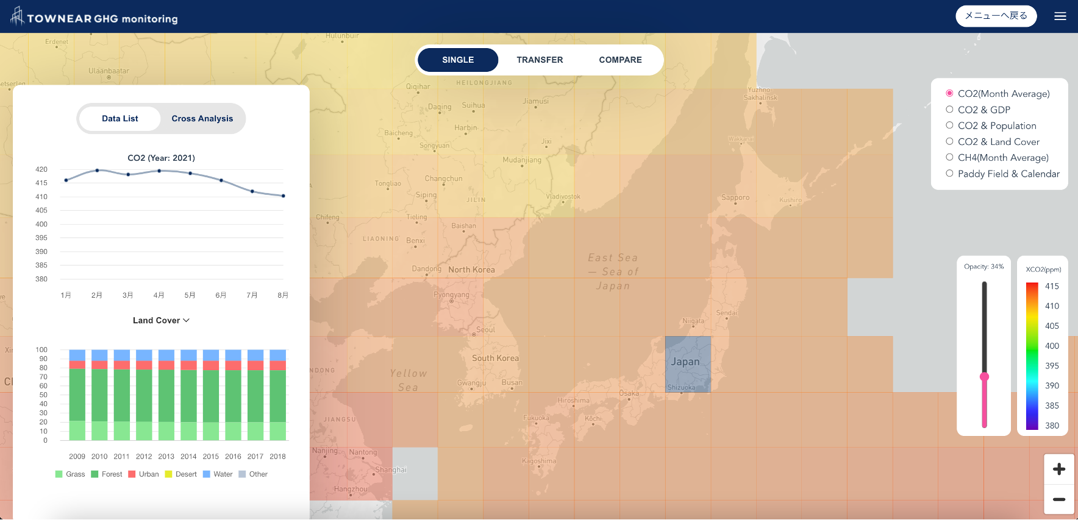
Task: Click the TOWNEAR GHG monitoring logo
Action: coord(95,17)
